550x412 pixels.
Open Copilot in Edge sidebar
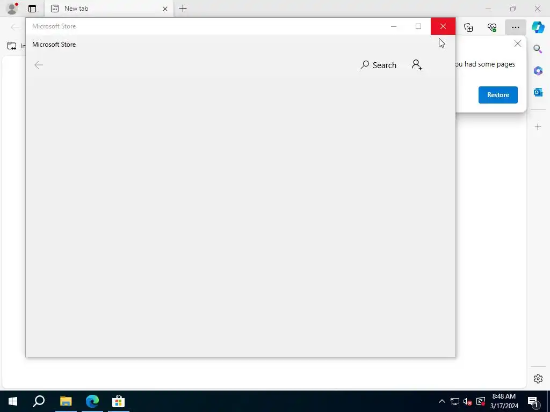tap(538, 27)
